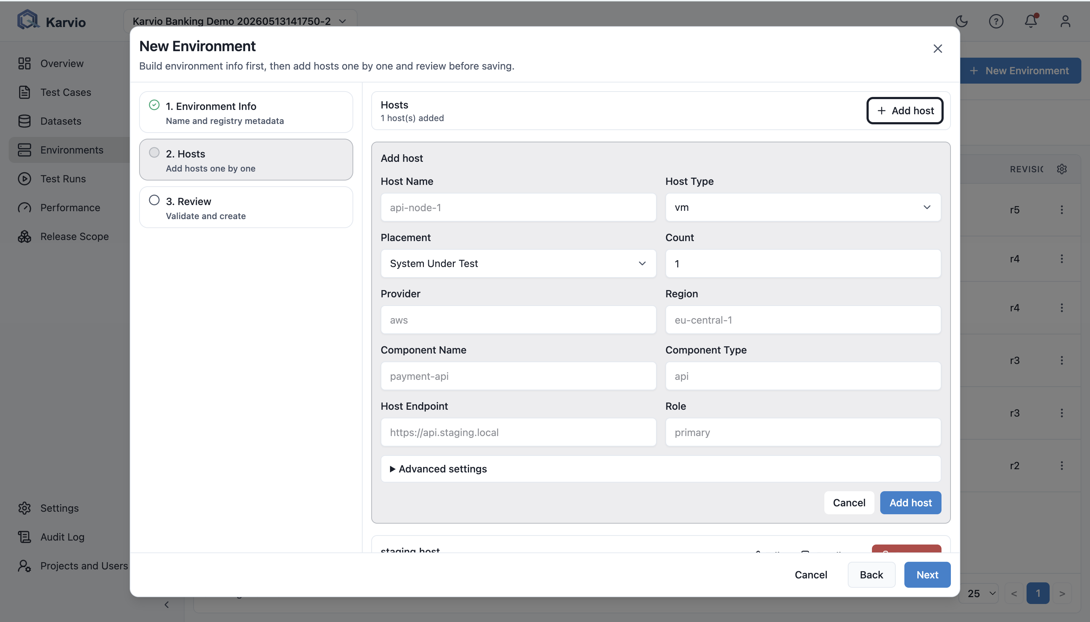This screenshot has height=622, width=1090.
Task: Open row actions menu for r5
Action: coord(1062,210)
